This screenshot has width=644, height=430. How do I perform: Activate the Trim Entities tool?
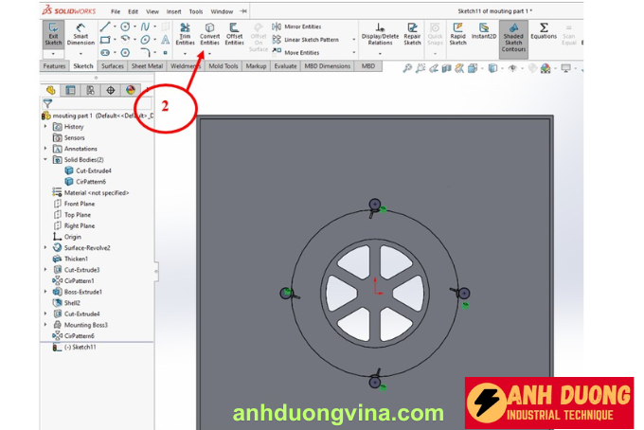point(185,35)
